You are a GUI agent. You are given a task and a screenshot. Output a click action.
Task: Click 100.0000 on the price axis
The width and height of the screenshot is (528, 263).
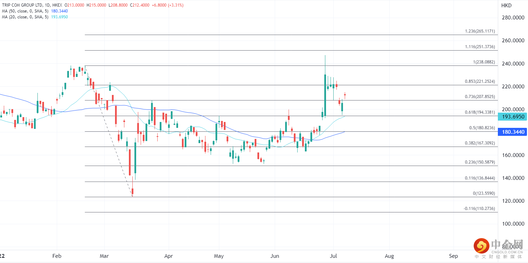[512, 224]
